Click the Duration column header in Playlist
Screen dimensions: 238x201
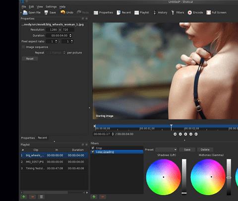pyautogui.click(x=78, y=150)
